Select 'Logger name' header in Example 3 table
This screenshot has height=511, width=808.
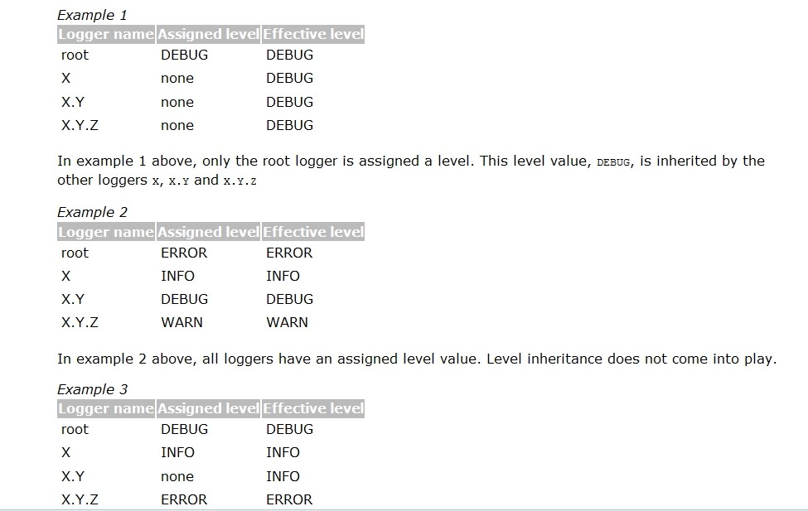(106, 408)
